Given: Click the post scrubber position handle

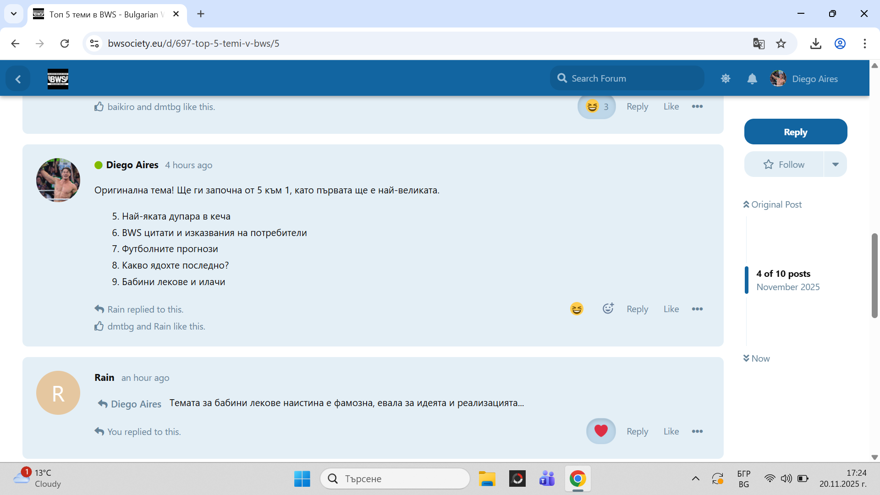Looking at the screenshot, I should [747, 280].
